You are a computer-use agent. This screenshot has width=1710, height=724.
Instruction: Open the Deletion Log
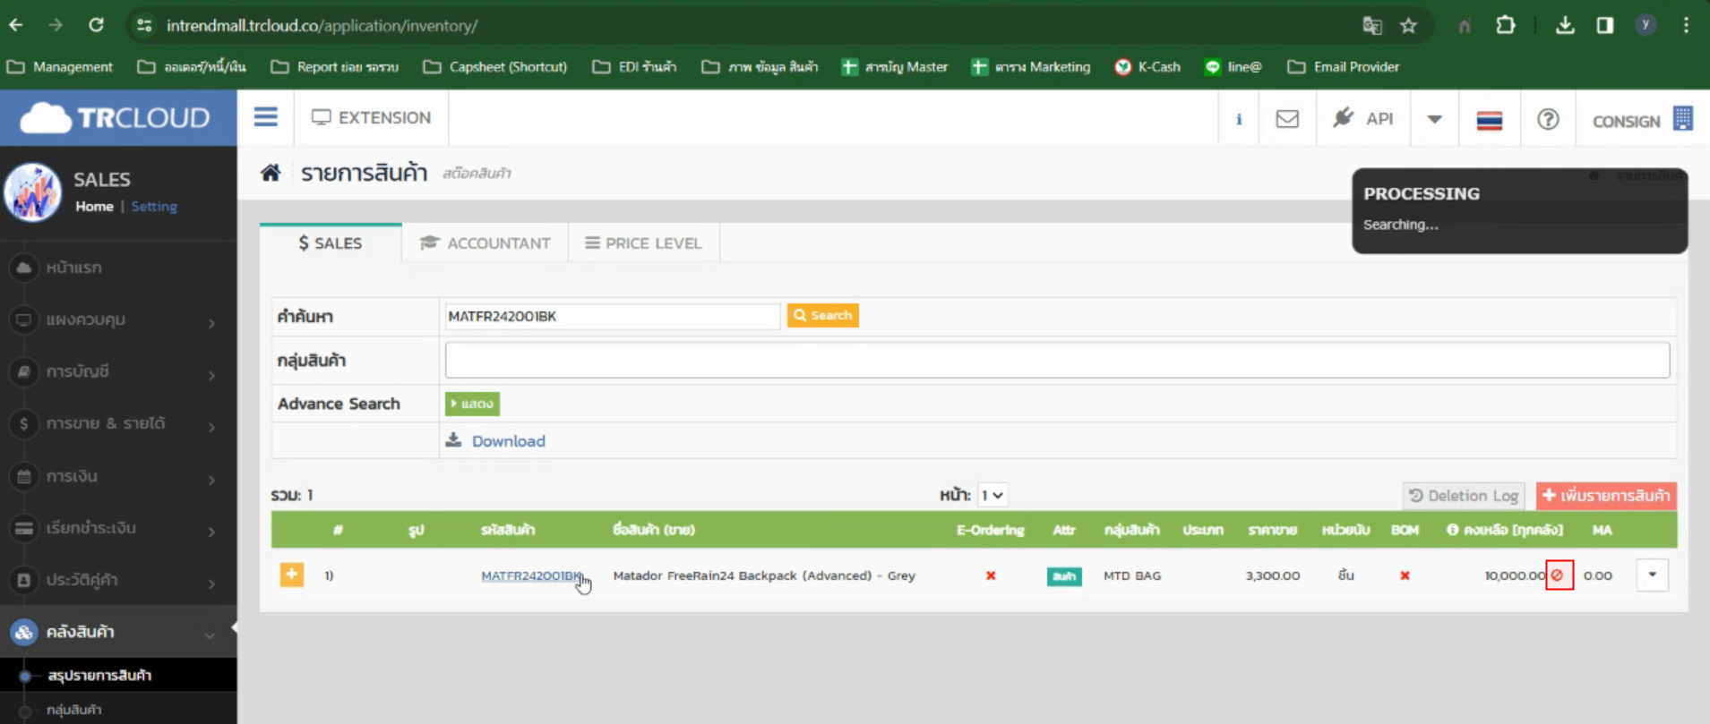coord(1464,495)
